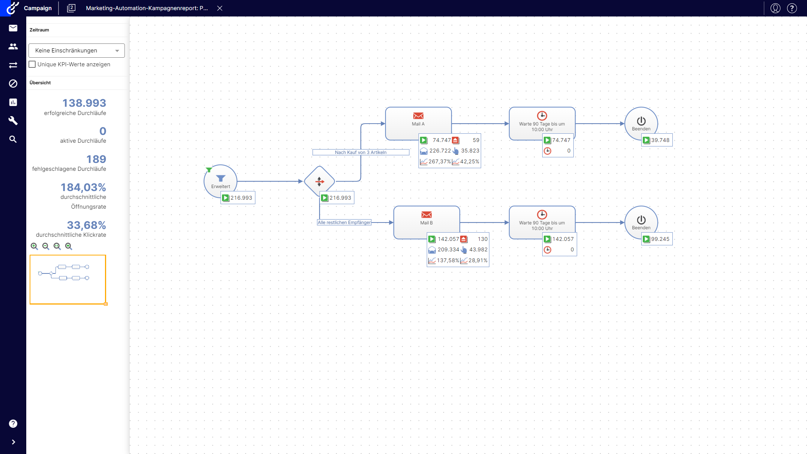The image size is (807, 454).
Task: Open the wrench settings icon in sidebar
Action: (x=13, y=121)
